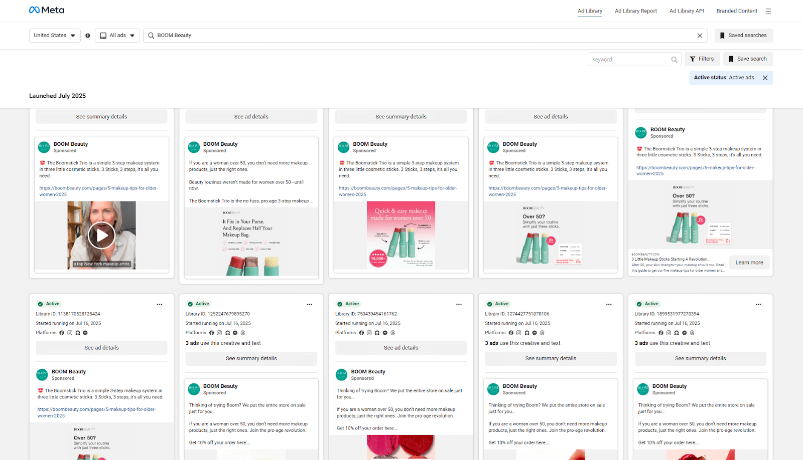Click the Meta logo
This screenshot has height=460, width=803.
47,10
